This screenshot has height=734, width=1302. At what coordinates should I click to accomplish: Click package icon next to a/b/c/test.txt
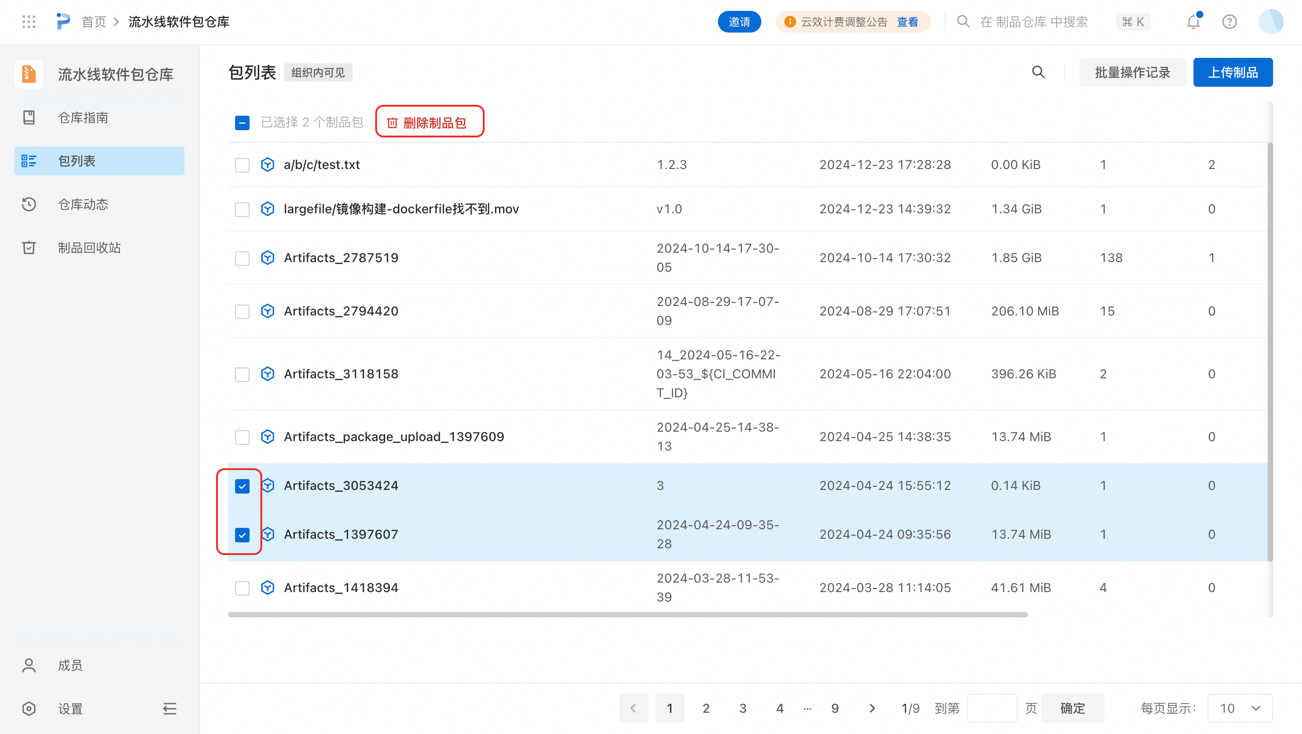point(267,165)
